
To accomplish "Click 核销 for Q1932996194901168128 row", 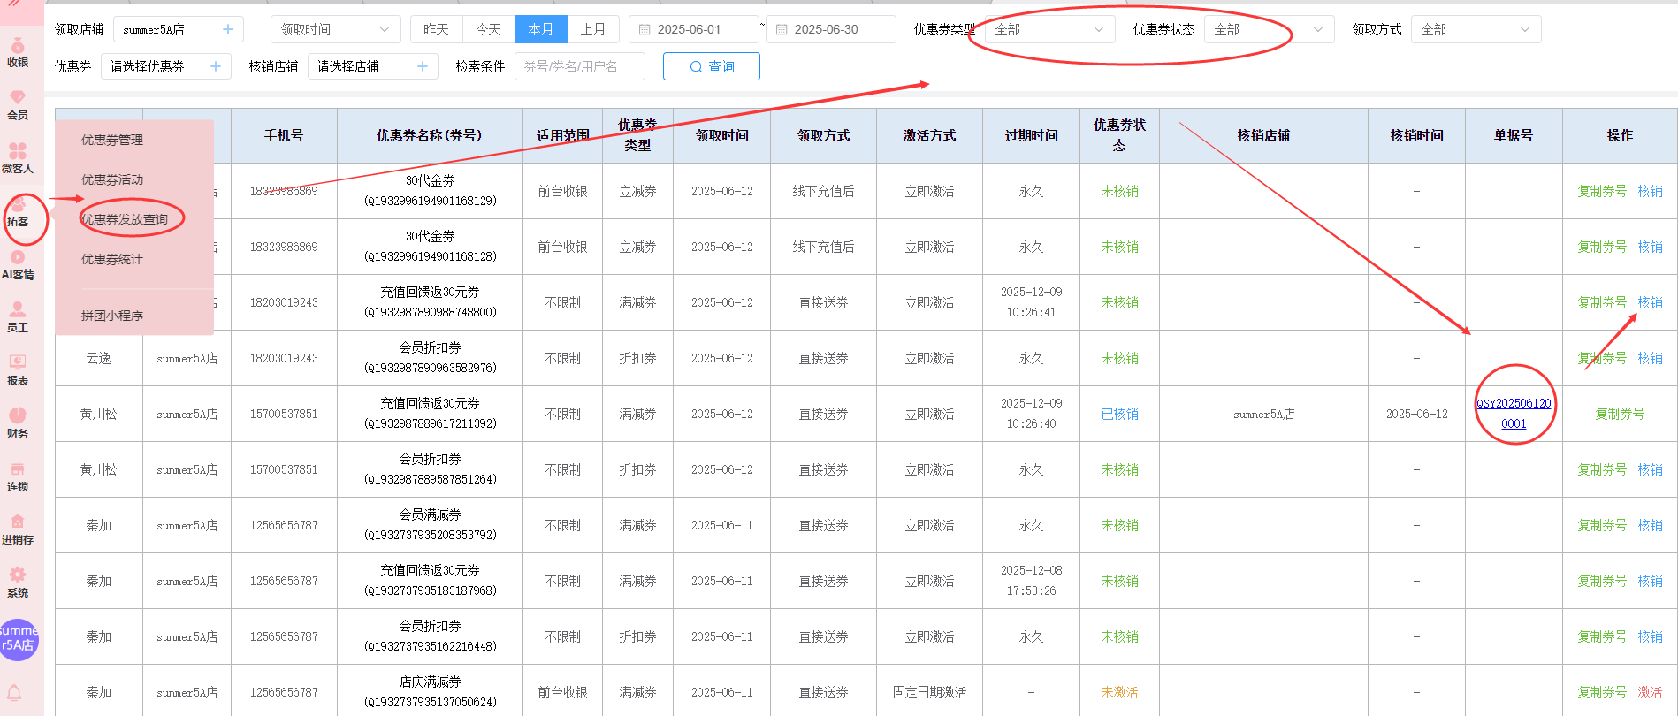I will coord(1650,247).
